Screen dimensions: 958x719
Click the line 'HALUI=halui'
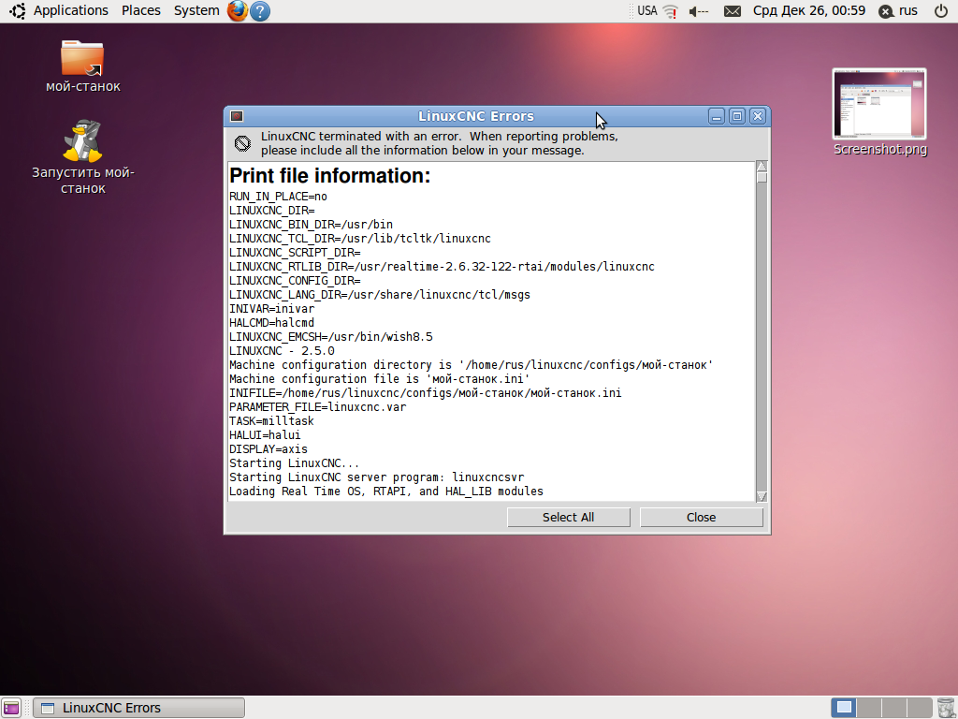[265, 436]
